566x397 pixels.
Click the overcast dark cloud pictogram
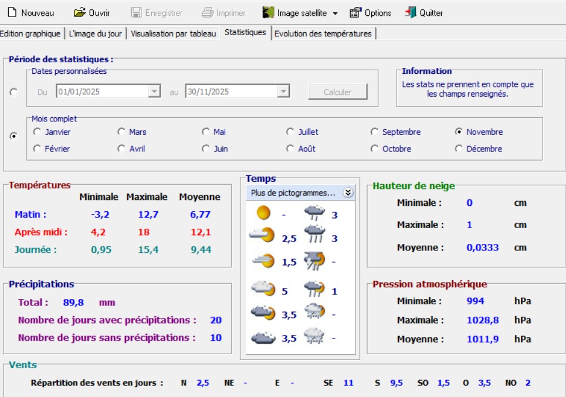click(263, 338)
